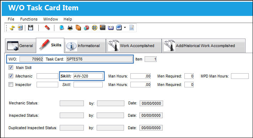Click the red gears toolbar icon

(x=86, y=28)
